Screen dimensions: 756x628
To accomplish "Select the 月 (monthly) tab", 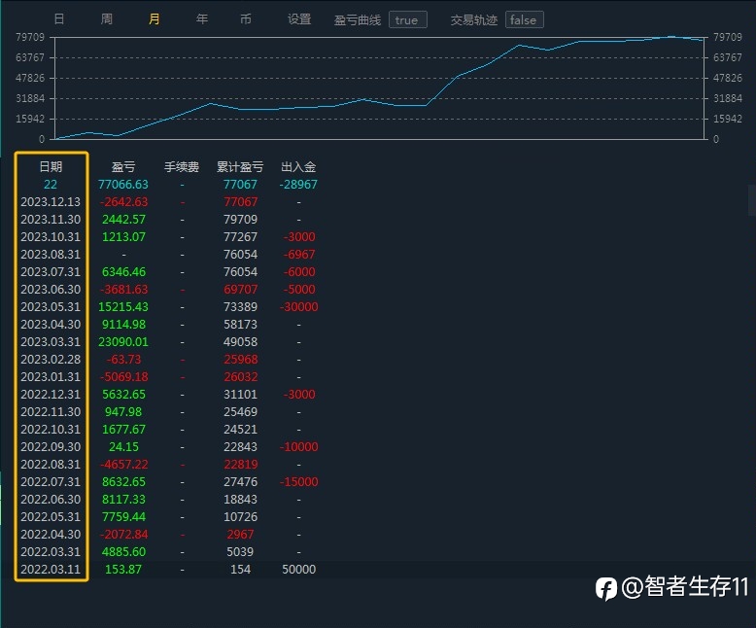I will point(155,19).
